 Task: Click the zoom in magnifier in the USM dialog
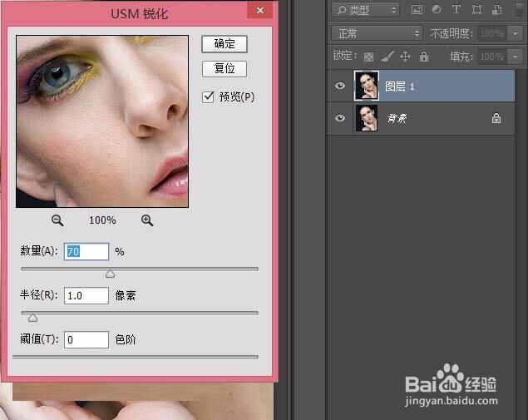(147, 220)
